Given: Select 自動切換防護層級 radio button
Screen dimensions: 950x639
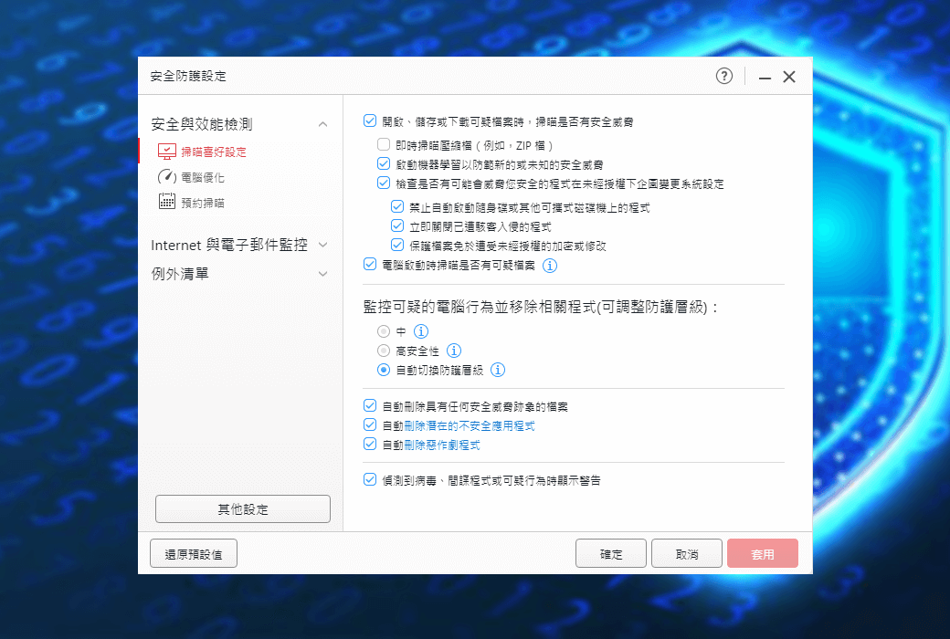Looking at the screenshot, I should tap(383, 370).
